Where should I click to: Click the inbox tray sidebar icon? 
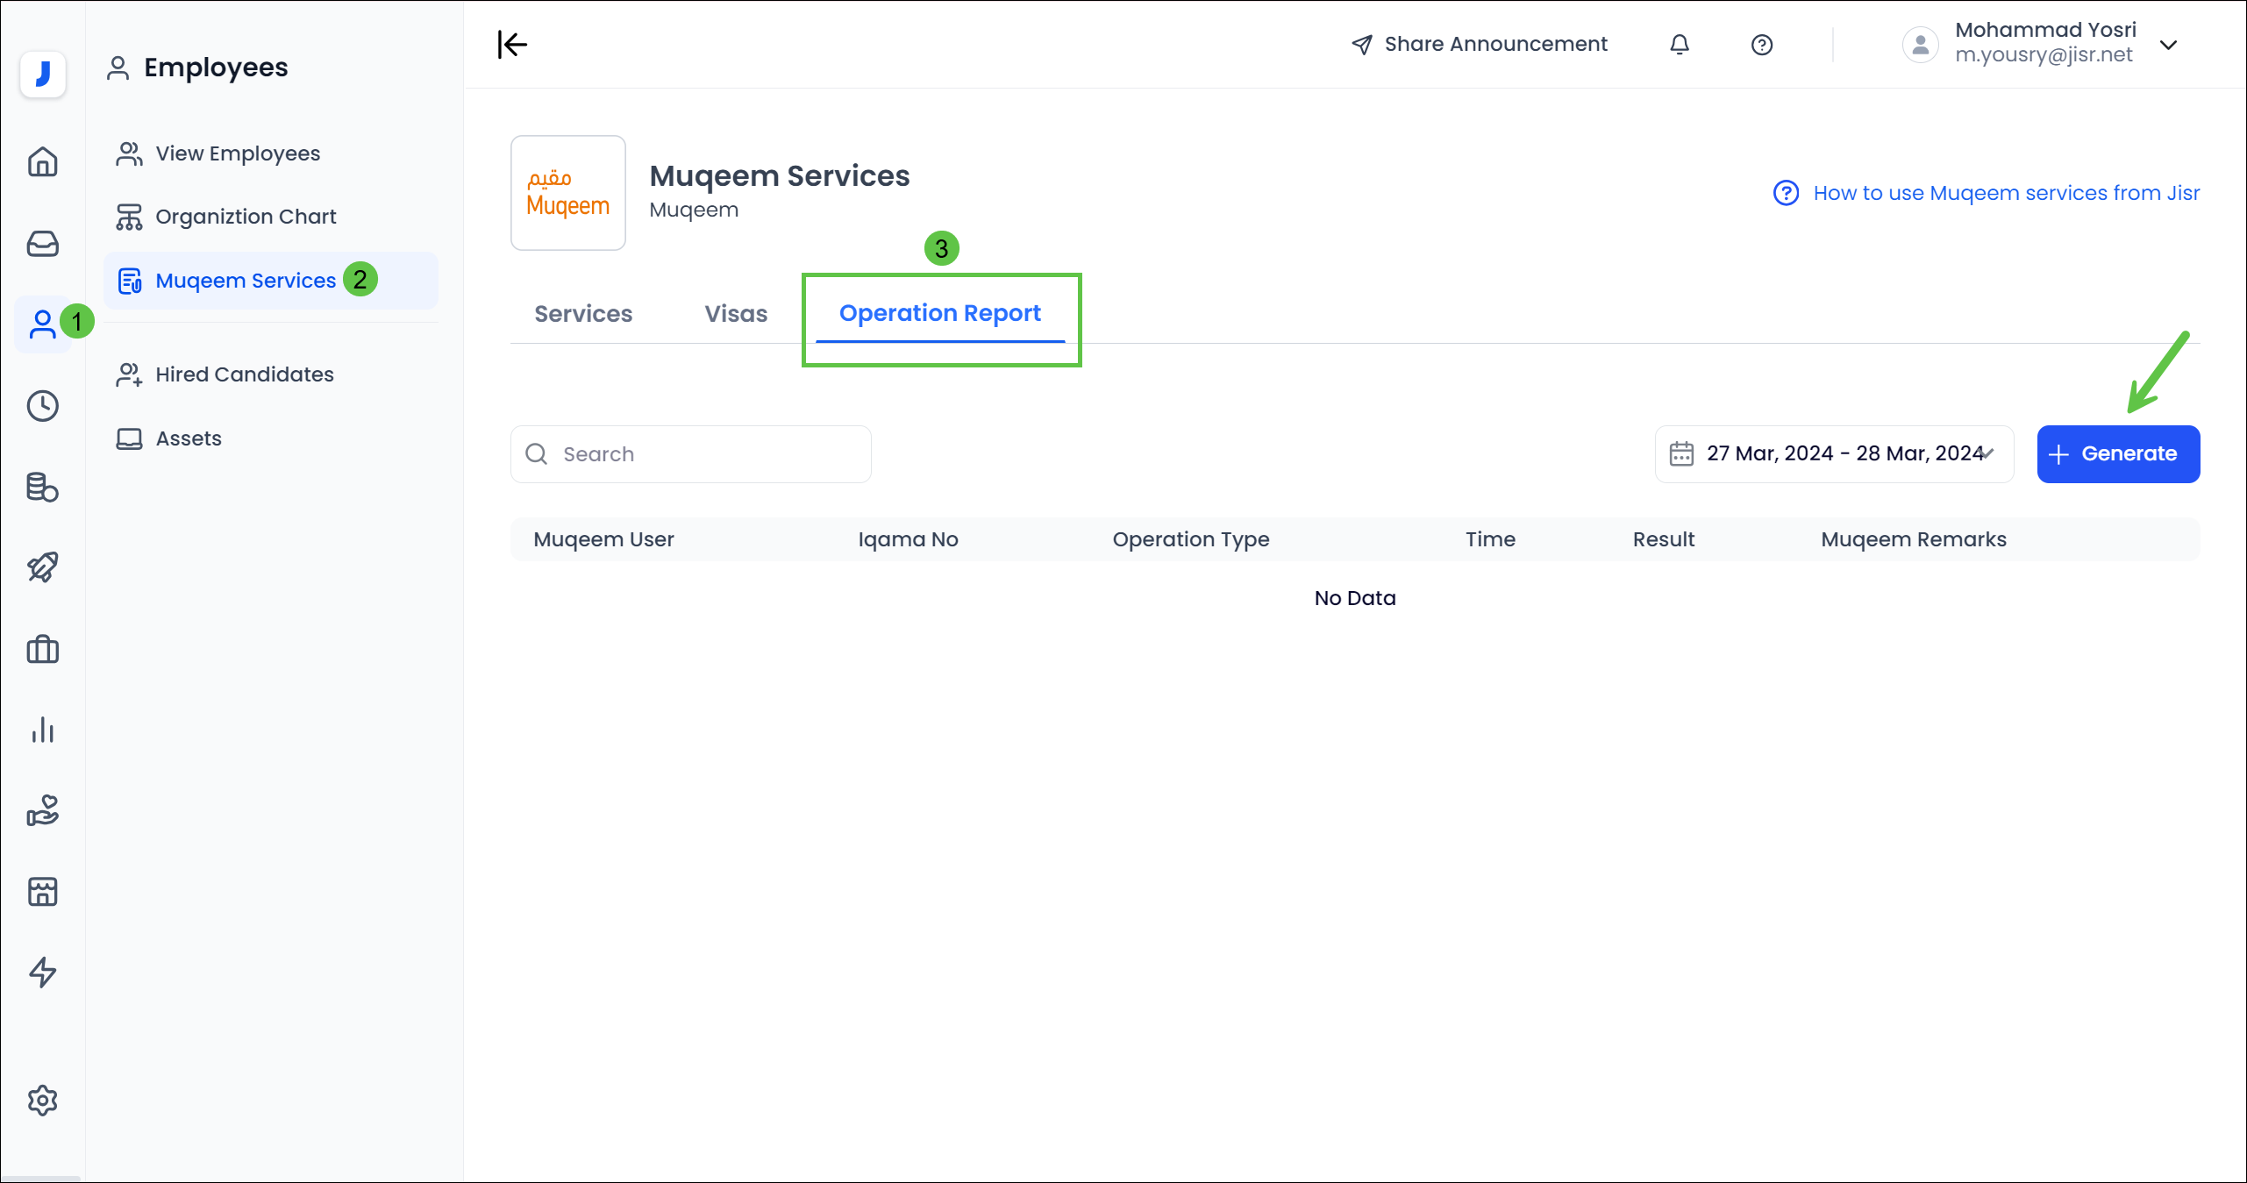(x=42, y=243)
